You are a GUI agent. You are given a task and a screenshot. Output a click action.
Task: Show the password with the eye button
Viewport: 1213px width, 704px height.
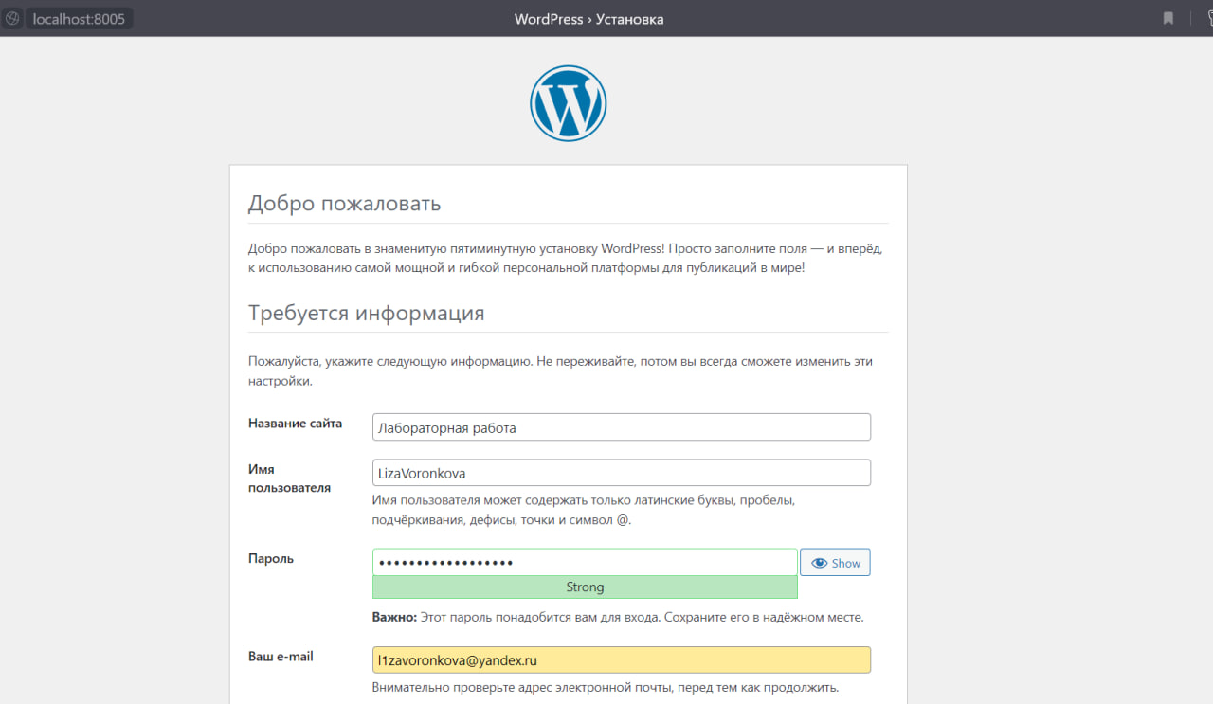coord(835,563)
